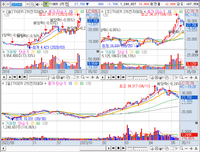Click the stock code field 305540
This screenshot has height=152, width=200.
click(x=18, y=4)
